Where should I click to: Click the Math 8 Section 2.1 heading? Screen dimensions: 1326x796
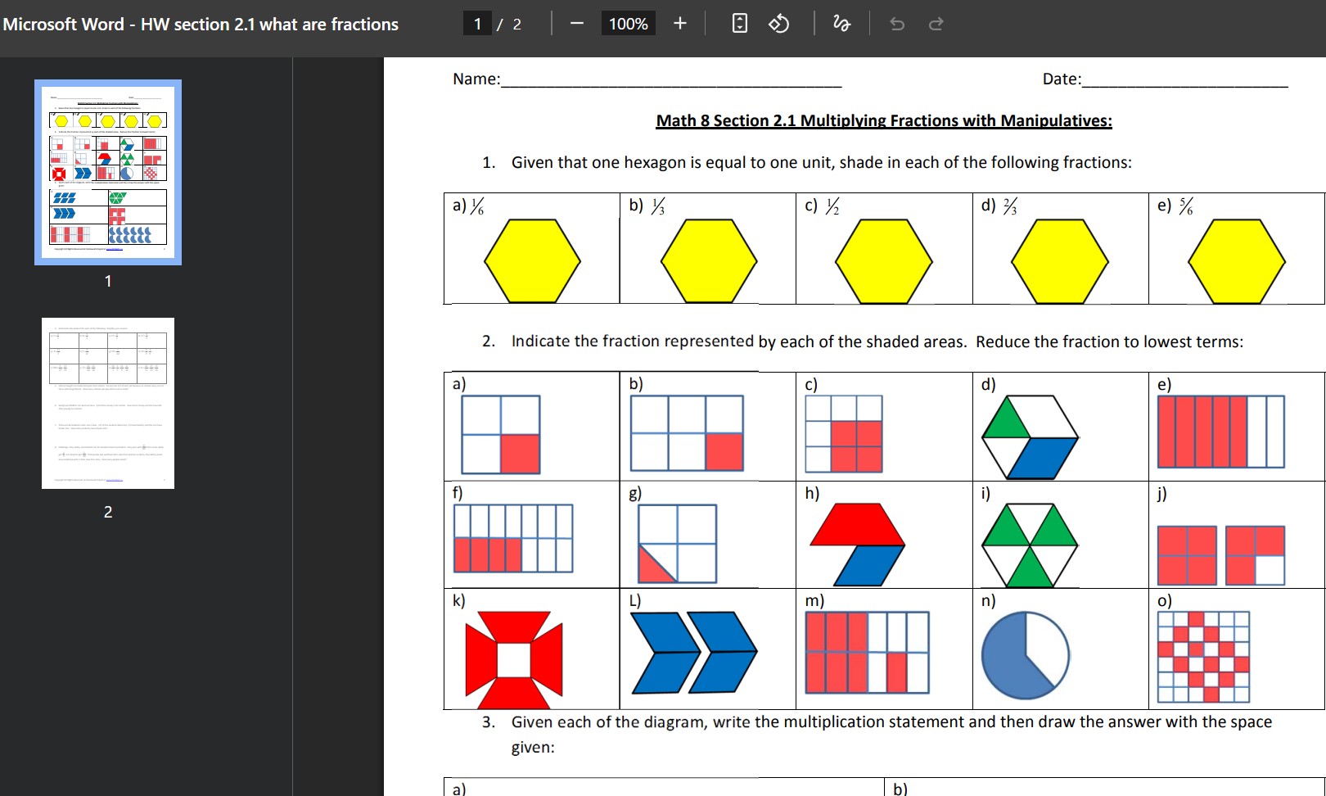click(x=884, y=120)
